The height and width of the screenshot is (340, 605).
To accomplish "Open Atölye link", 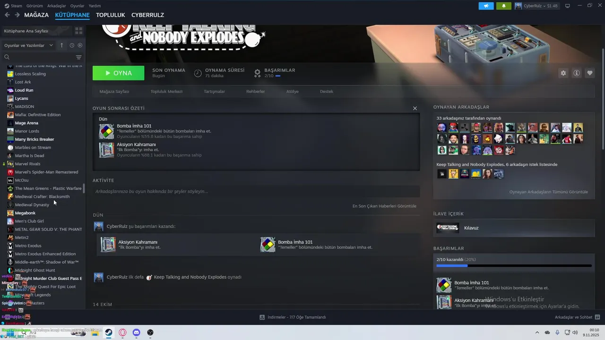I will point(292,92).
